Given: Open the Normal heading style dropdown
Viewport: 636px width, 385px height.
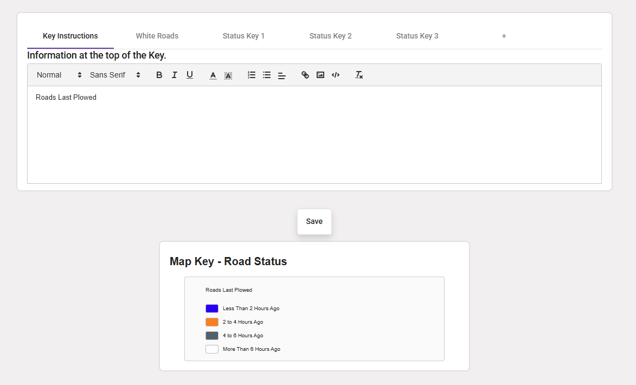Looking at the screenshot, I should point(59,75).
